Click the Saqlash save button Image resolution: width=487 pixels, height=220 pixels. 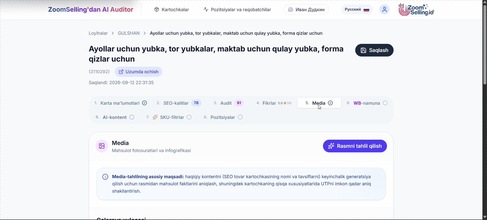coord(374,50)
